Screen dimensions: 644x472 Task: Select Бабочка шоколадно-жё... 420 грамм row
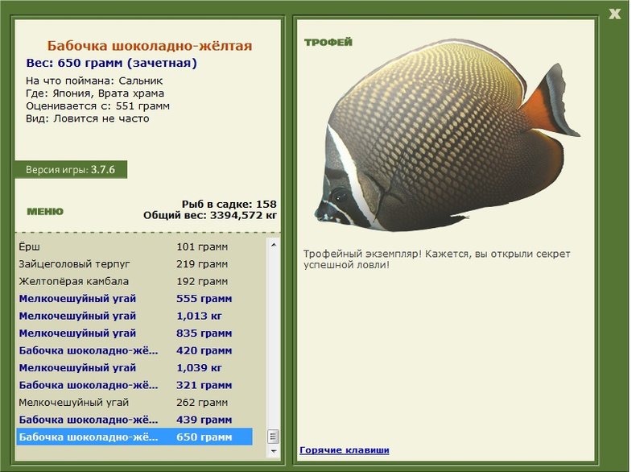click(x=134, y=350)
